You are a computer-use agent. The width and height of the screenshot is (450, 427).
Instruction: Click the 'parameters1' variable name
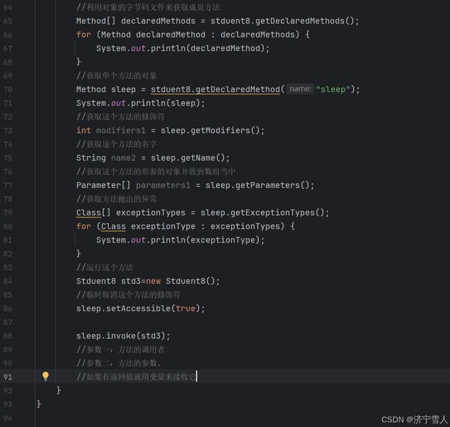pos(163,185)
